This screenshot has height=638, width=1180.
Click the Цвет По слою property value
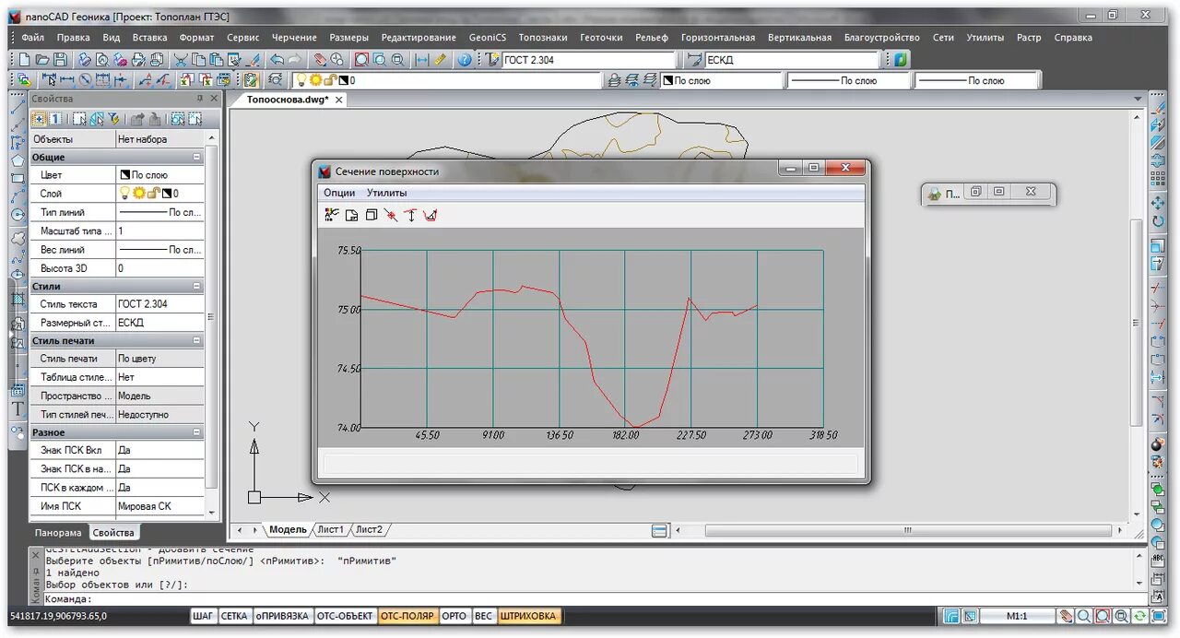click(159, 175)
